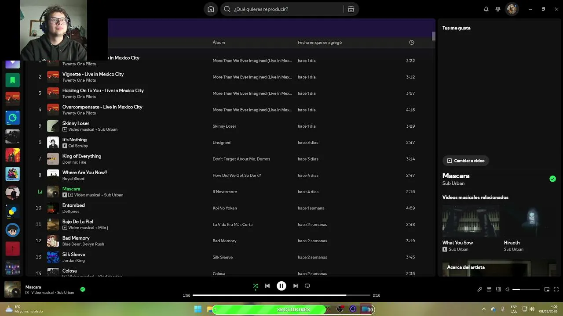Sort by 'Fecha en que se agregó' column
The height and width of the screenshot is (316, 563).
tap(320, 43)
